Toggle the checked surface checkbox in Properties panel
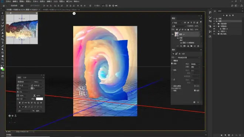This screenshot has height=137, width=244. [x=172, y=64]
